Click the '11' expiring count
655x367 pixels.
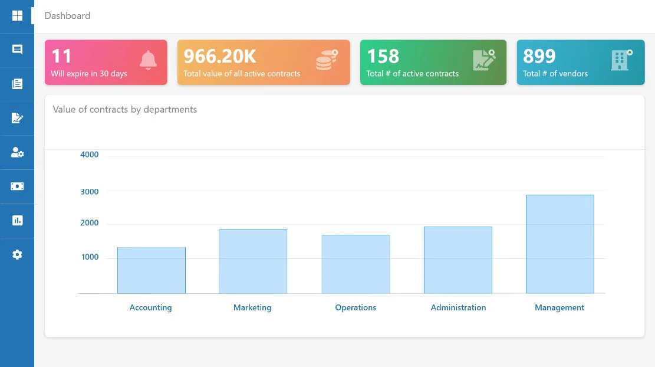point(61,57)
